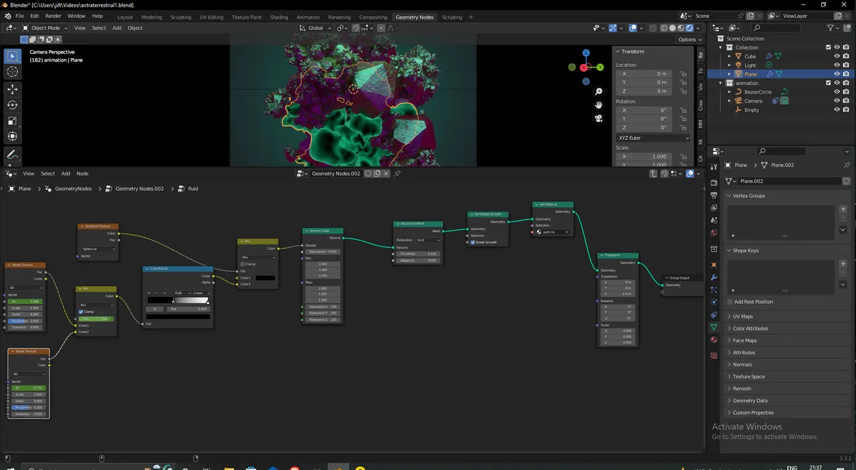
Task: Switch to the Shading workspace tab
Action: (x=279, y=17)
